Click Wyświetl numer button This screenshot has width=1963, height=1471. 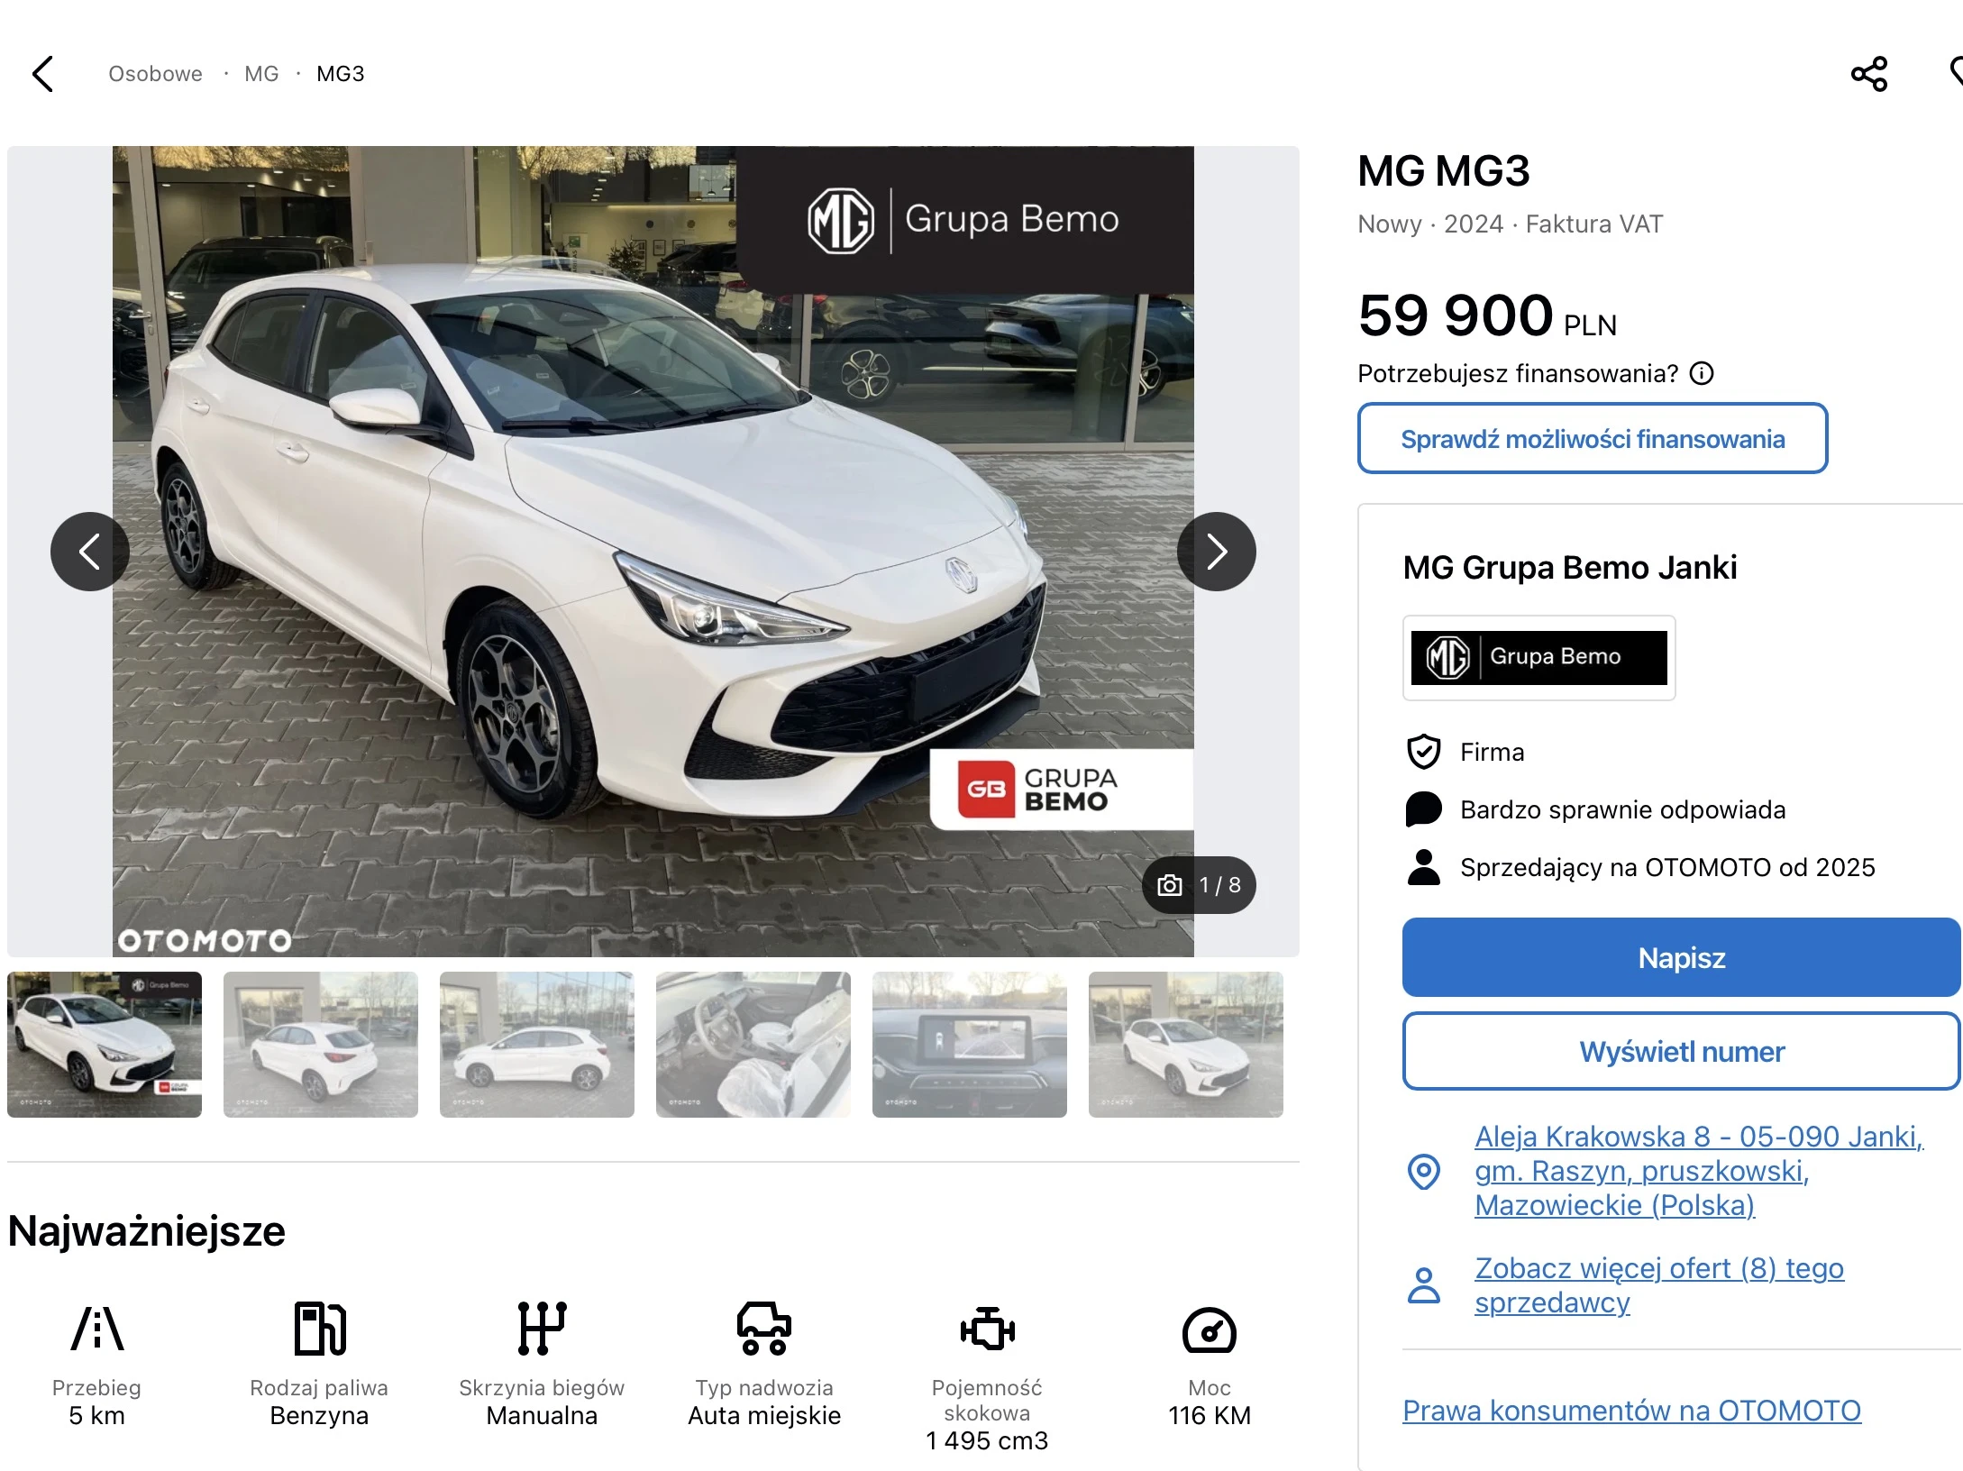point(1681,1052)
